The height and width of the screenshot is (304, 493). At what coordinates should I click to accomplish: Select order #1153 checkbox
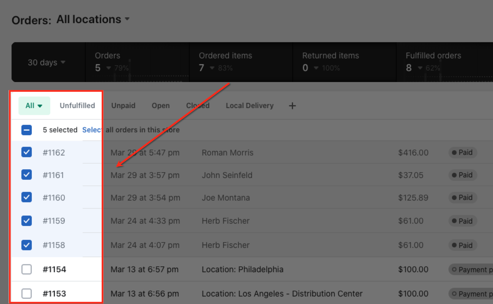pos(27,294)
